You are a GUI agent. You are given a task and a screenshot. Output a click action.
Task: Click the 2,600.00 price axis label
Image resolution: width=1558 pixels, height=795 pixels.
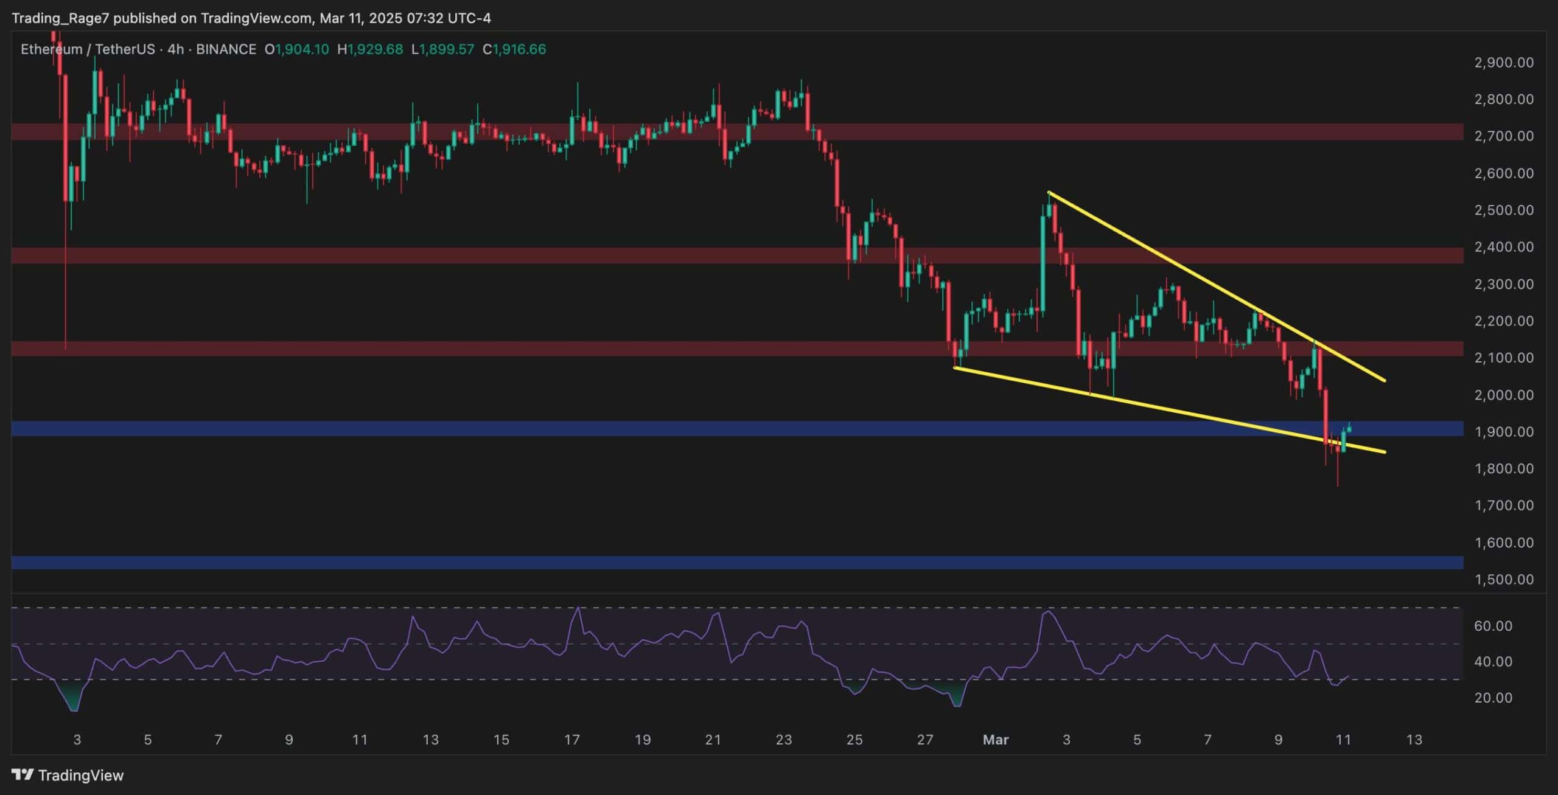click(x=1504, y=173)
